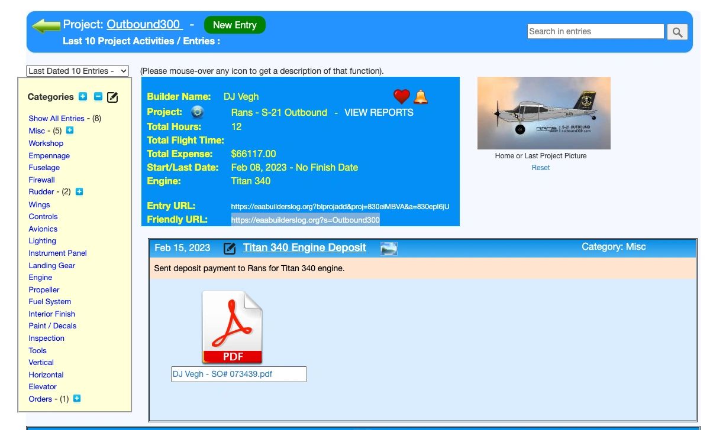Open the PDF attachment icon
The width and height of the screenshot is (726, 430).
click(232, 327)
